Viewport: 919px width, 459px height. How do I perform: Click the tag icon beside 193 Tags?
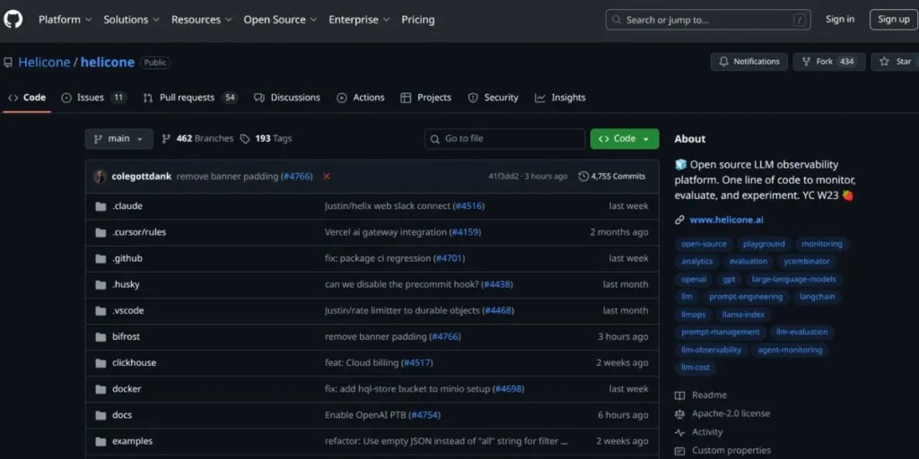pos(245,139)
